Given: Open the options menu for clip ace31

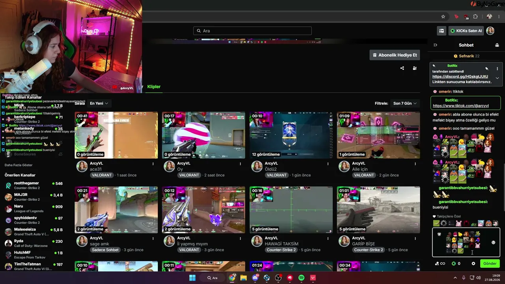Looking at the screenshot, I should (x=153, y=164).
